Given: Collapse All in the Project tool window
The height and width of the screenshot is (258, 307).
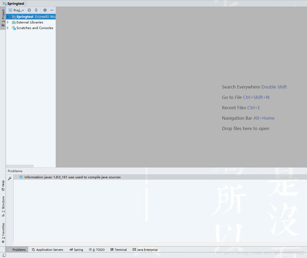Looking at the screenshot, I should (36, 10).
